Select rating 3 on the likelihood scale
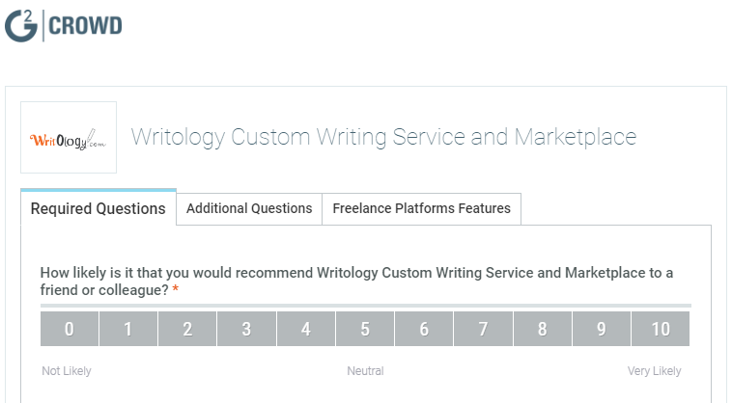This screenshot has width=732, height=403. [246, 329]
